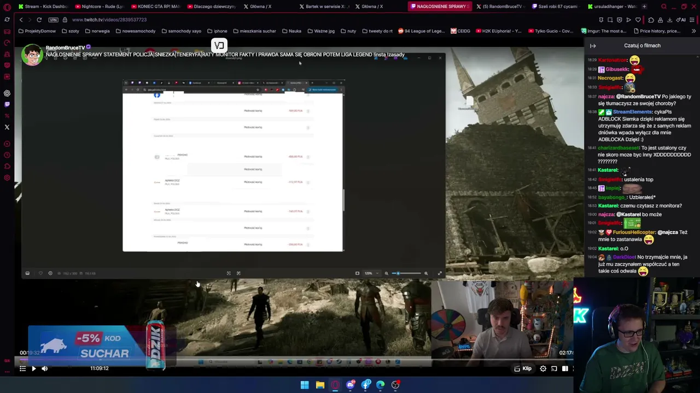This screenshot has height=393, width=700.
Task: Switch to the ursuladihanger Kick tab
Action: [x=611, y=7]
